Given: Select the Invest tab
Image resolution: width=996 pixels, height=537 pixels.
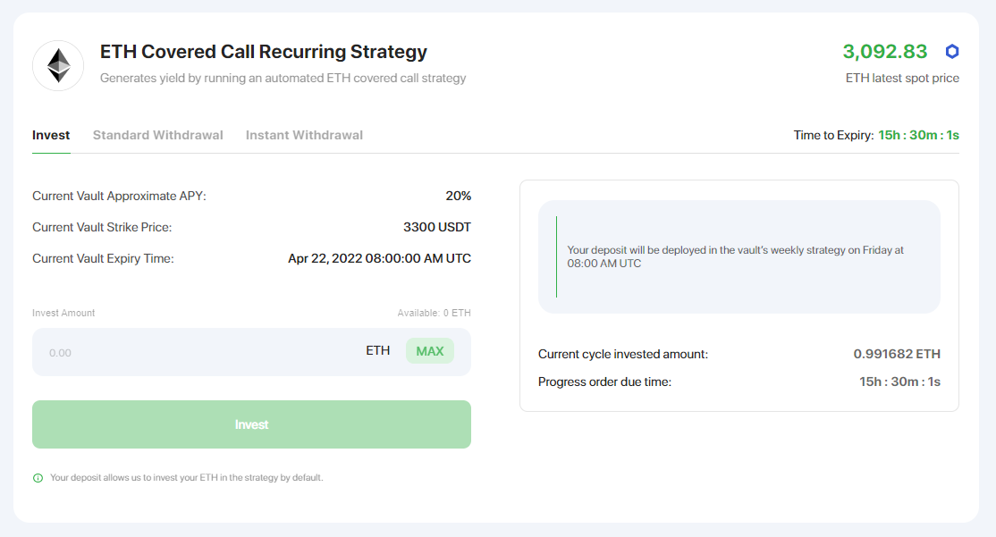Looking at the screenshot, I should (51, 135).
